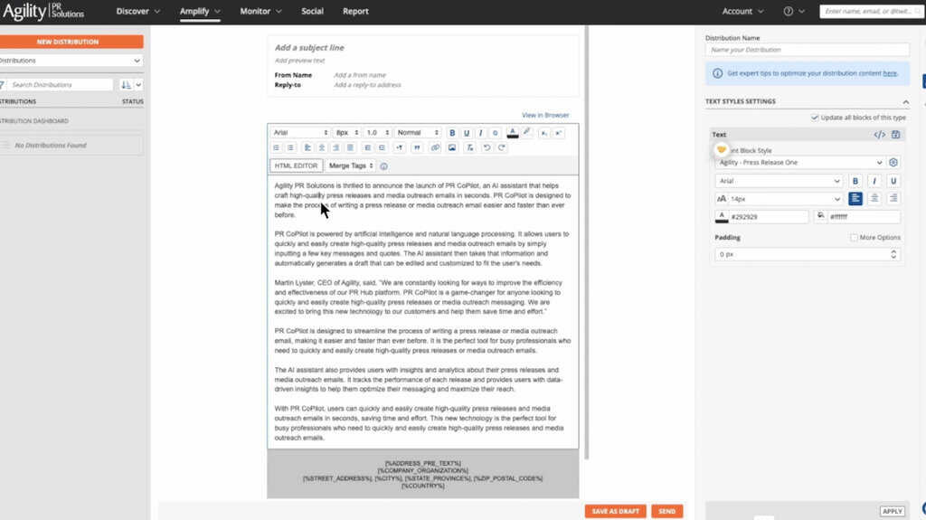Image resolution: width=926 pixels, height=520 pixels.
Task: Open Discover menu
Action: click(137, 11)
